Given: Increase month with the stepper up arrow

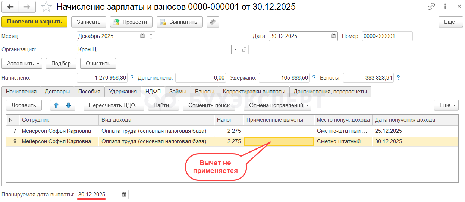Looking at the screenshot, I should 151,34.
